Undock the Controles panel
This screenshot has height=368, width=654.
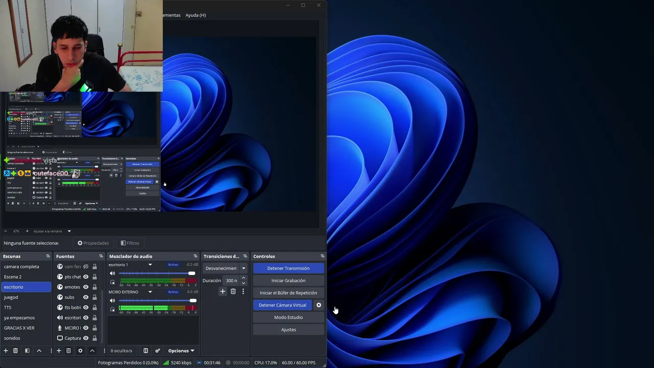[x=322, y=256]
